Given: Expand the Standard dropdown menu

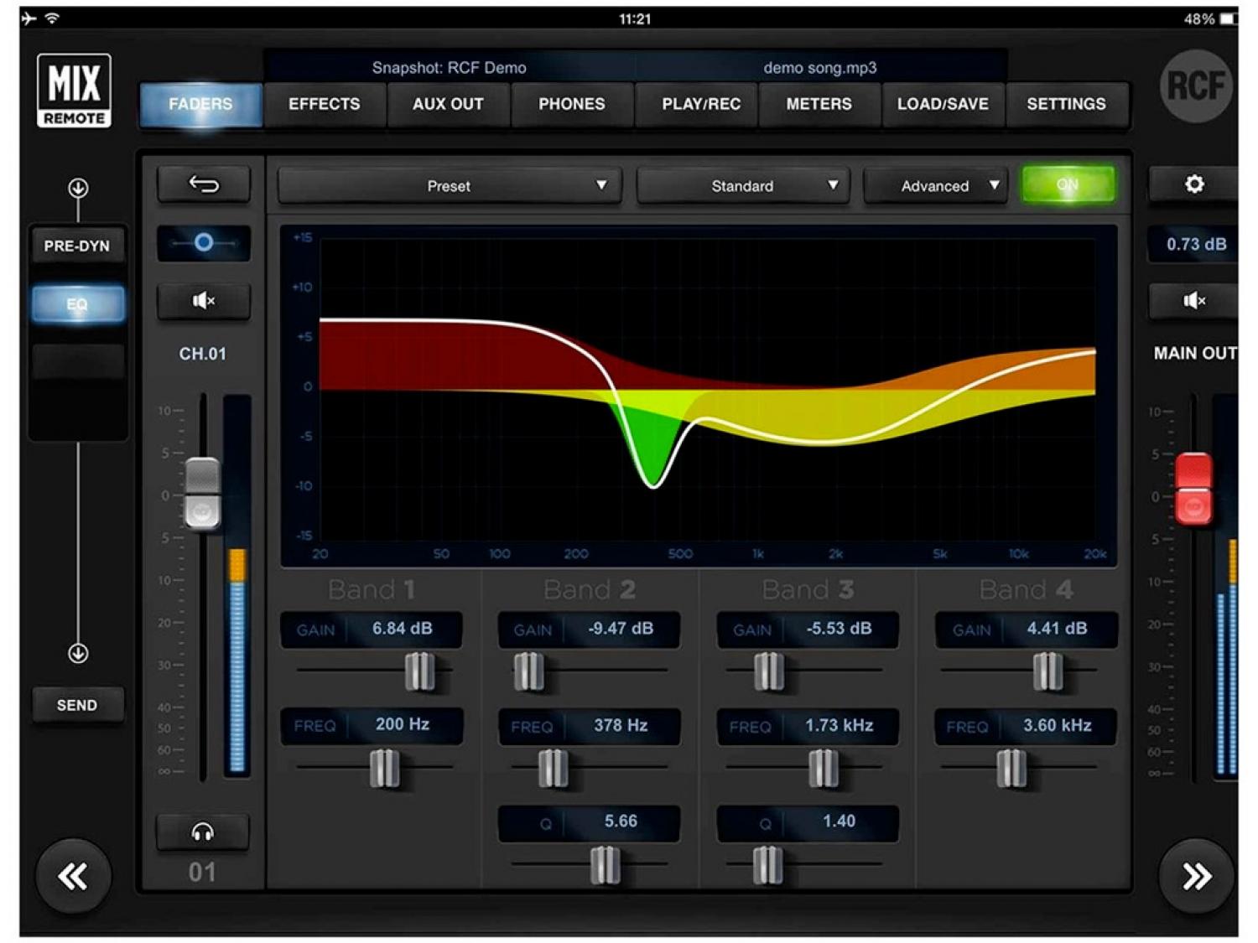Looking at the screenshot, I should (742, 186).
